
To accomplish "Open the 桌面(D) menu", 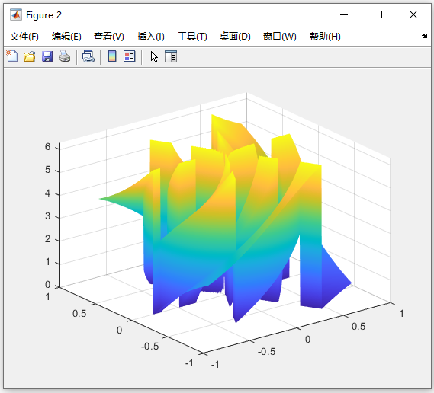I will (235, 37).
